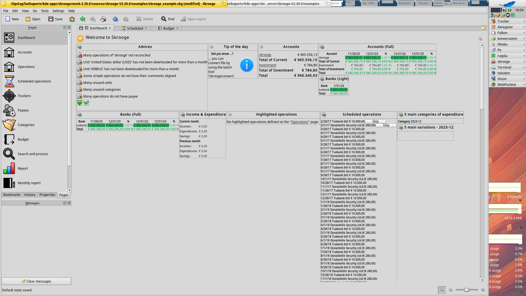Adjust the zoom slider handle
This screenshot has height=296, width=526.
(467, 290)
